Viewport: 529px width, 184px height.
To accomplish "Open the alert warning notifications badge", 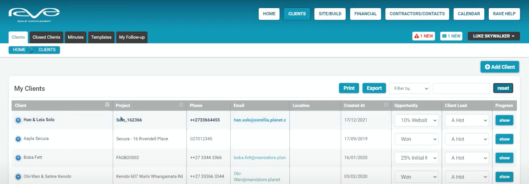I will 424,36.
